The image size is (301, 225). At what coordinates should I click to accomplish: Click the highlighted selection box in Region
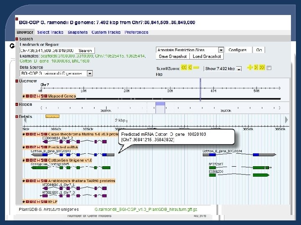point(160,108)
